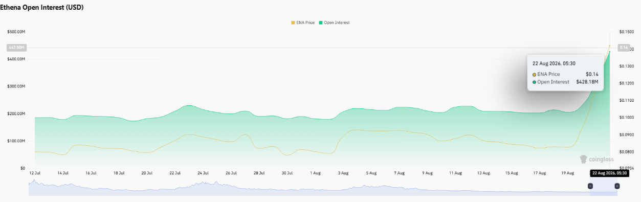This screenshot has height=202, width=641.
Task: Click the tooltip ENA Price row
Action: pos(565,74)
